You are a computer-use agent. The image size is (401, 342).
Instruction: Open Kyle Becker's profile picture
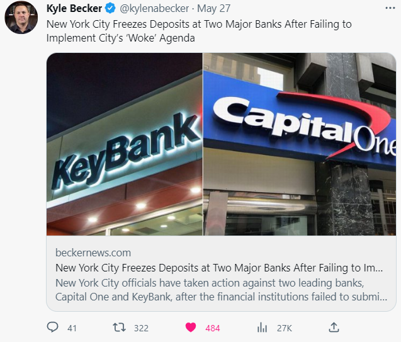point(21,18)
